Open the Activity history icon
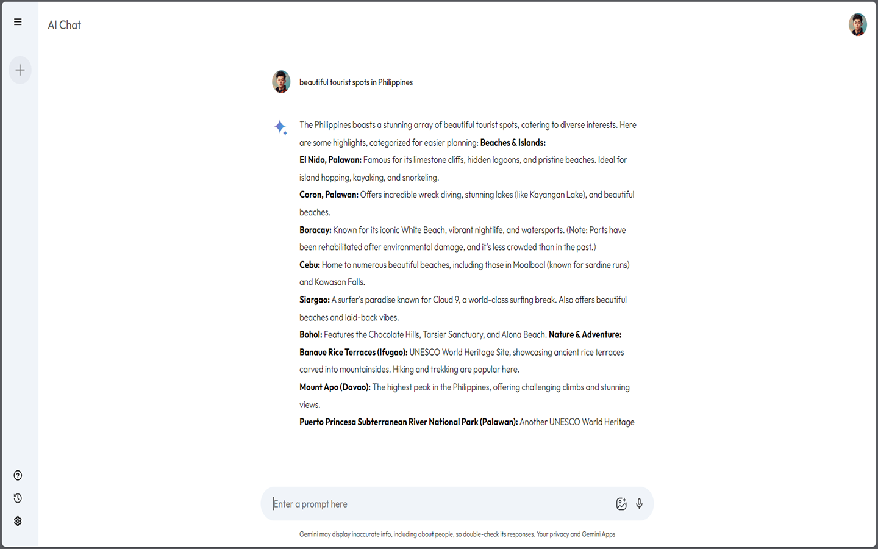This screenshot has width=878, height=549. pyautogui.click(x=18, y=498)
